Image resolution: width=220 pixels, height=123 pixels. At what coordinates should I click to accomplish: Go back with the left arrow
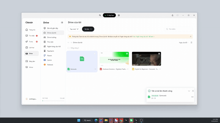point(68,43)
